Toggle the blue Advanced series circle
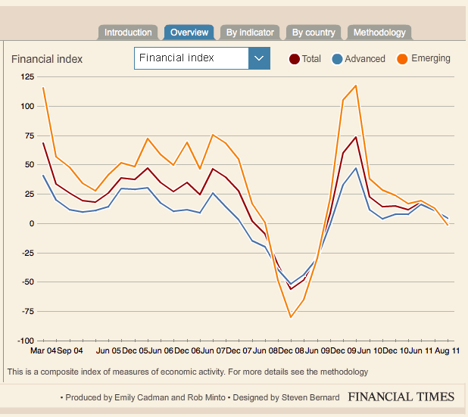This screenshot has height=417, width=468. [x=338, y=59]
